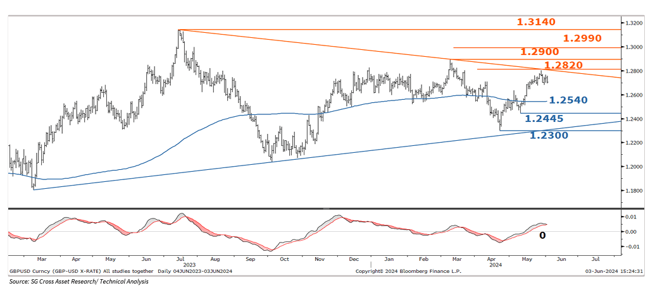Click the Feb month axis label

click(422, 259)
